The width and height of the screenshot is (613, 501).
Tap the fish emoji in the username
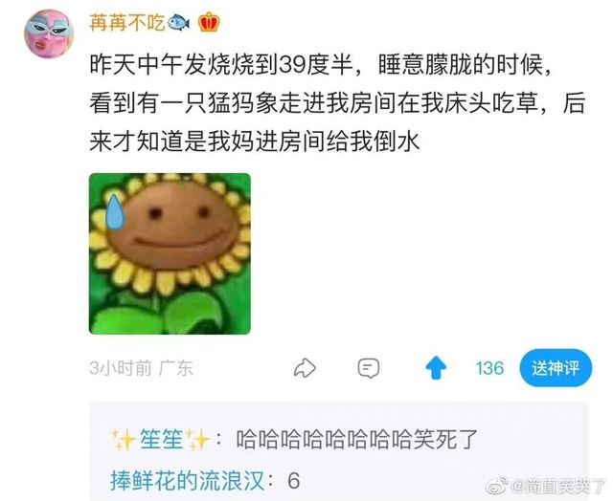[x=179, y=22]
